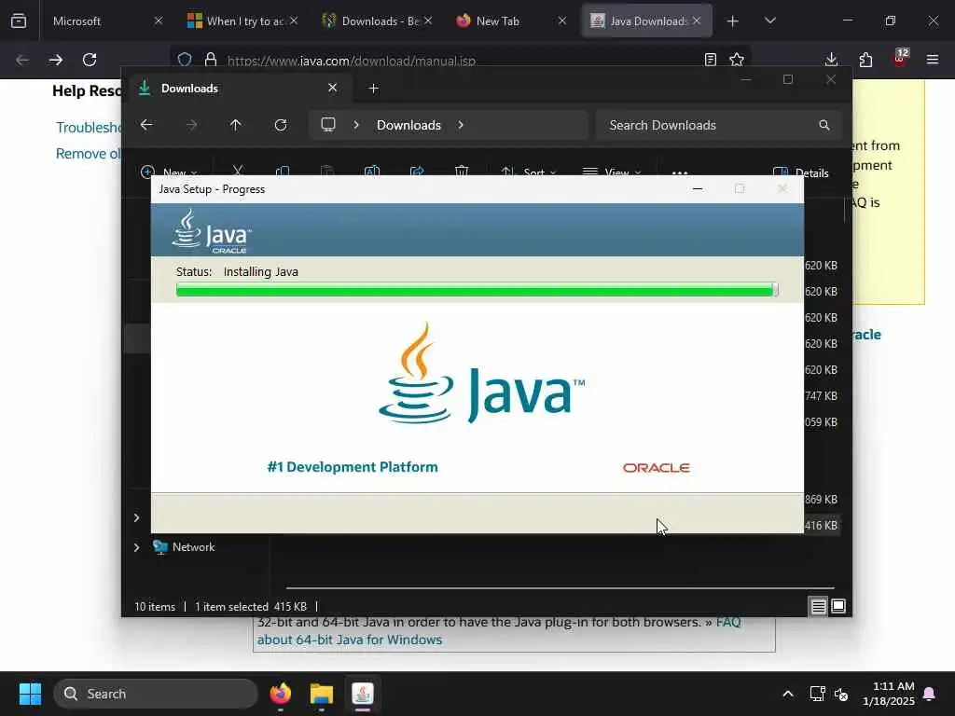The width and height of the screenshot is (955, 716).
Task: Show hidden system tray icons
Action: (787, 694)
